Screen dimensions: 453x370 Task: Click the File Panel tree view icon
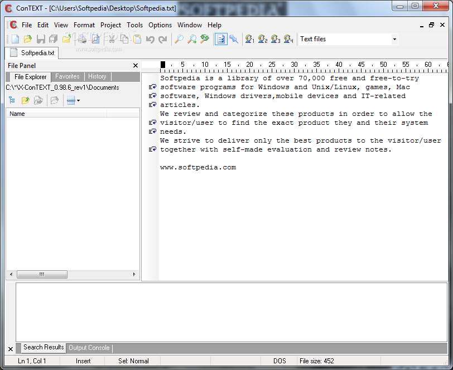coord(12,100)
